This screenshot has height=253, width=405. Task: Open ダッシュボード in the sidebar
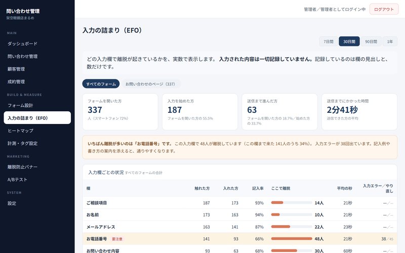[x=37, y=44]
